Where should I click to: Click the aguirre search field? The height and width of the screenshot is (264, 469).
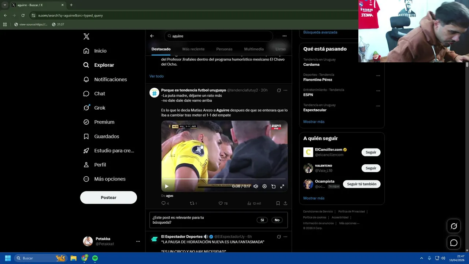(219, 36)
